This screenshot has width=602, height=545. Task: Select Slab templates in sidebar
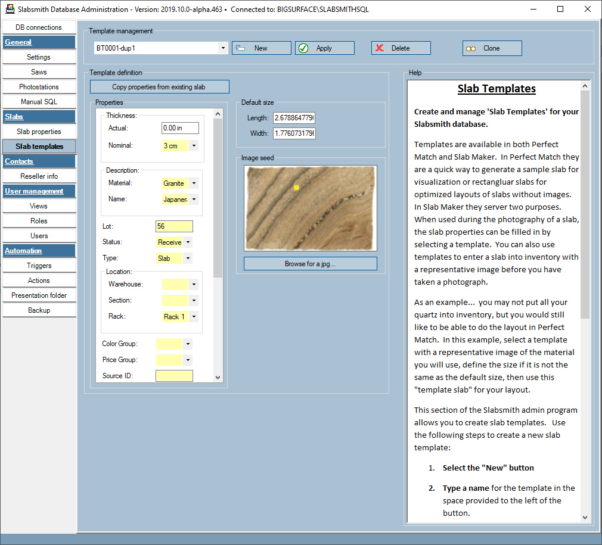click(x=39, y=147)
